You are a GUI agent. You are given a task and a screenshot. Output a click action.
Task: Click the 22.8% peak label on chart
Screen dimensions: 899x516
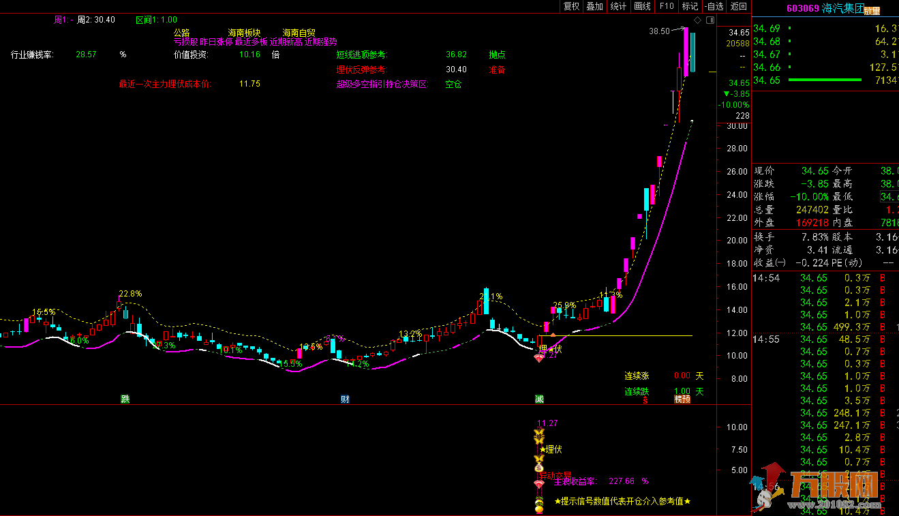(130, 294)
